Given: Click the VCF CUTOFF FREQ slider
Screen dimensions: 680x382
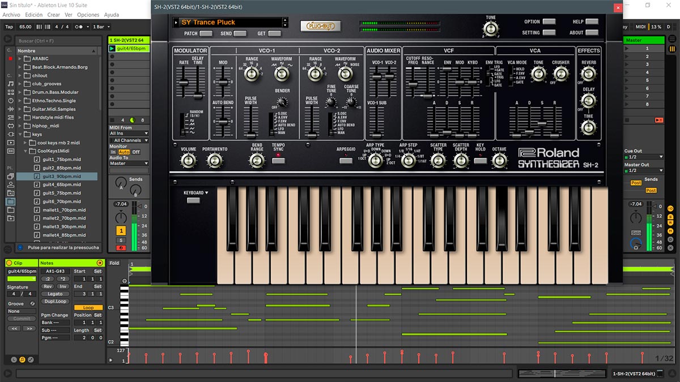Looking at the screenshot, I should (x=412, y=84).
